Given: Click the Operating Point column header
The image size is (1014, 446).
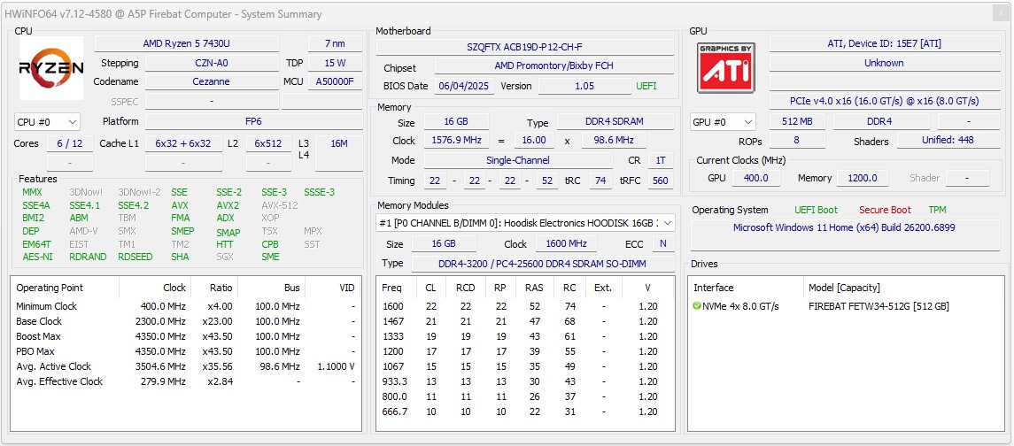Looking at the screenshot, I should [50, 288].
